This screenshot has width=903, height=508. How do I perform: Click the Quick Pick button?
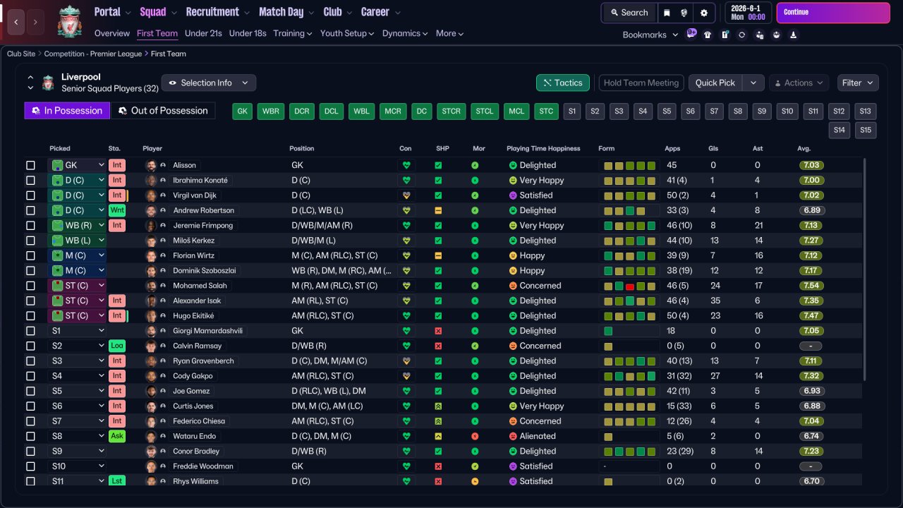point(715,83)
